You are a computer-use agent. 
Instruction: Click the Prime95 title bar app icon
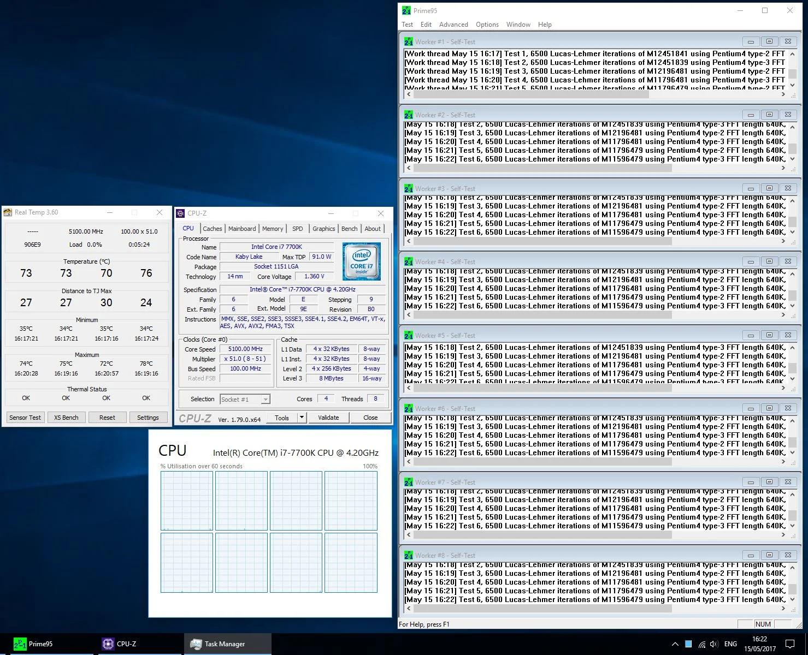point(406,10)
